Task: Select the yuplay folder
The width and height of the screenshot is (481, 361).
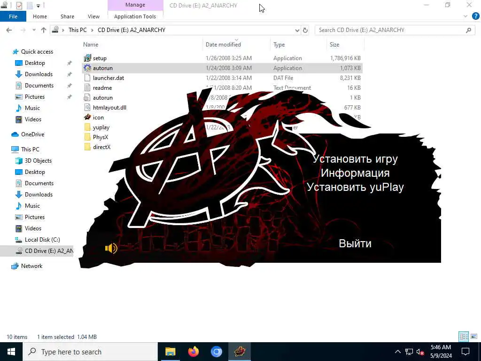Action: pyautogui.click(x=101, y=127)
